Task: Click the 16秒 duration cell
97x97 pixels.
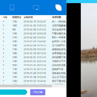Action: click(15, 45)
